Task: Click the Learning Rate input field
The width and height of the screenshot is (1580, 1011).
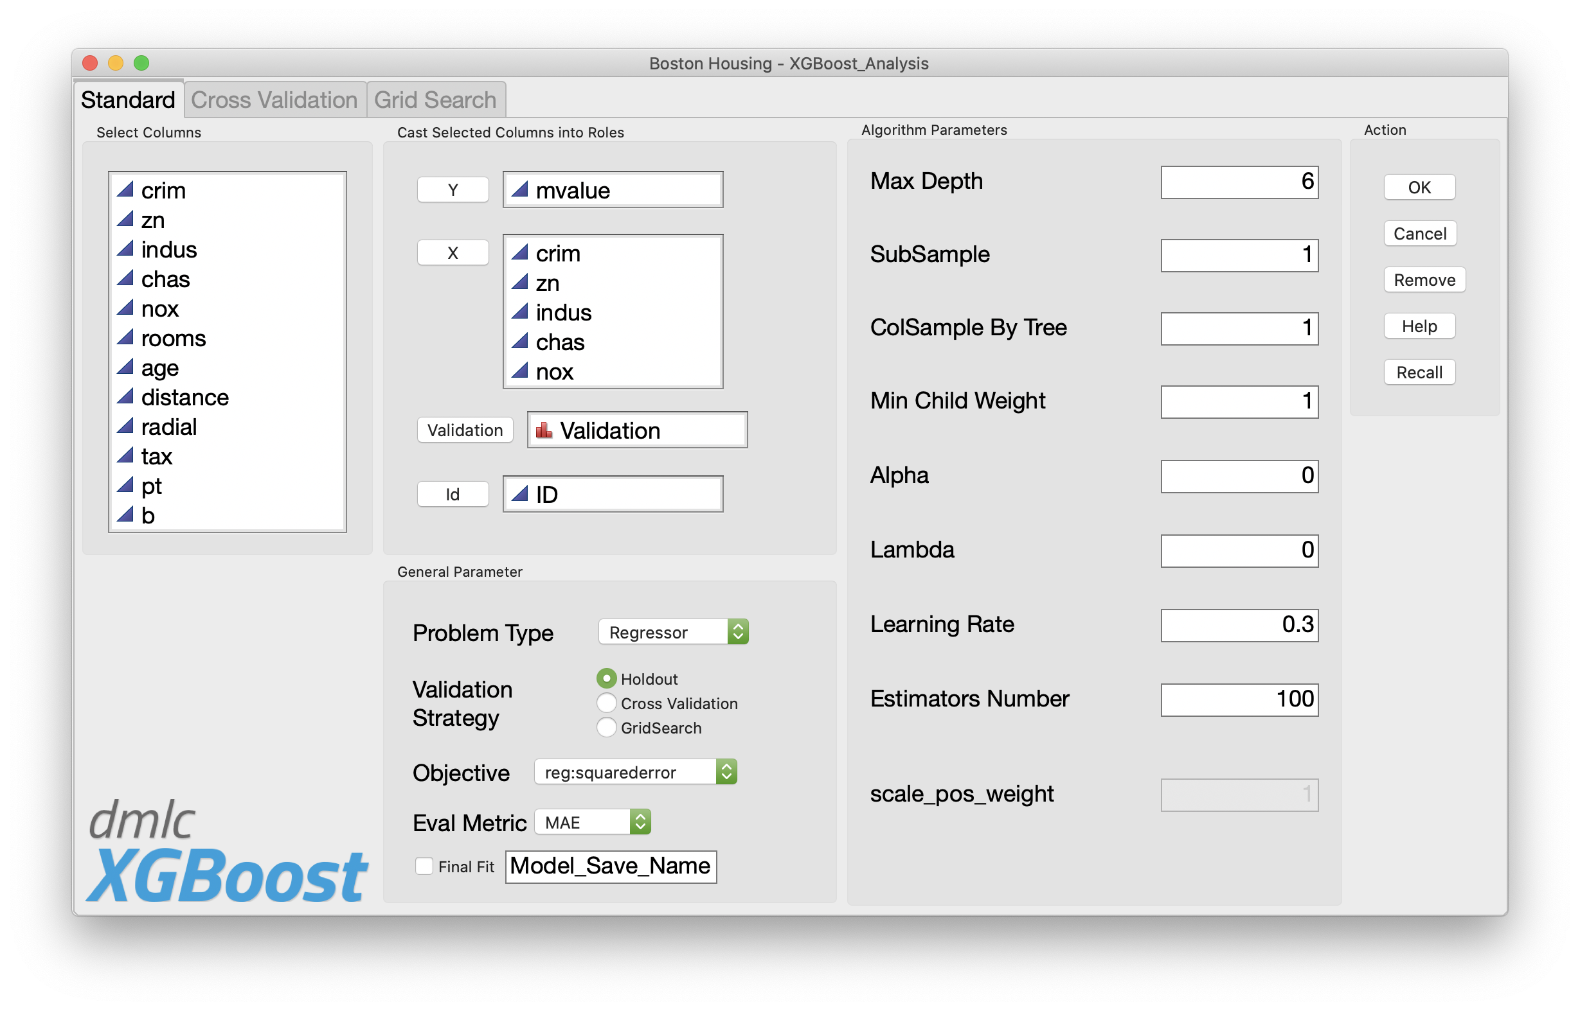Action: (1239, 624)
